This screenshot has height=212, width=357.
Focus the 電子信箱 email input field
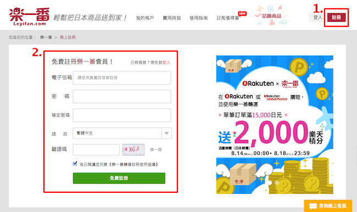click(122, 77)
